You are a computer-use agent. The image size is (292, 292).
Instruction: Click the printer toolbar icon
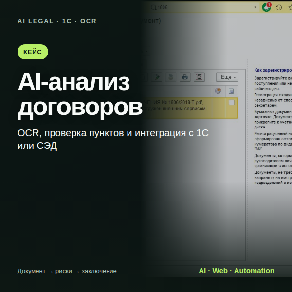pos(185,77)
